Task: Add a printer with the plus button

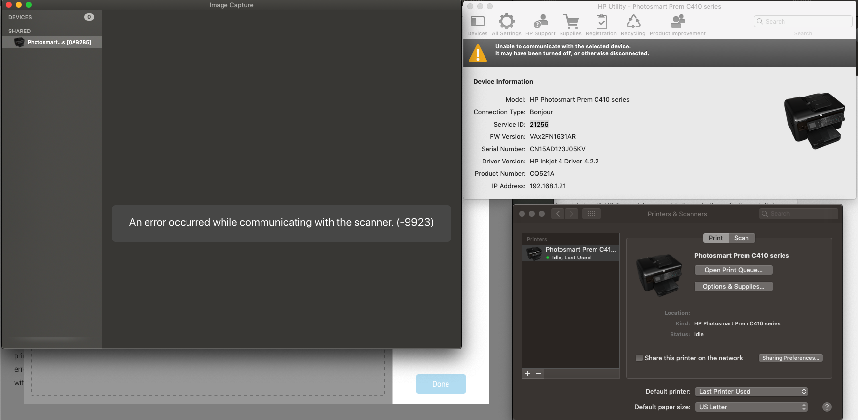Action: click(x=527, y=374)
